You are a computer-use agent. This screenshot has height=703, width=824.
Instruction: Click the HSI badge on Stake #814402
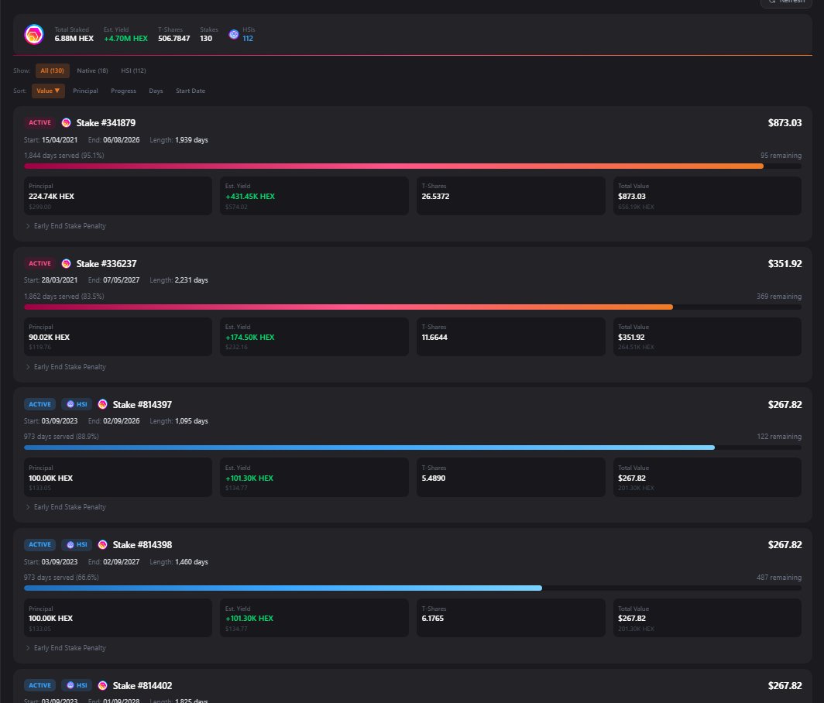point(77,686)
